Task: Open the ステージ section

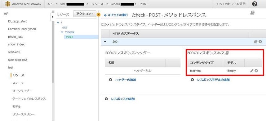Action: (18, 83)
